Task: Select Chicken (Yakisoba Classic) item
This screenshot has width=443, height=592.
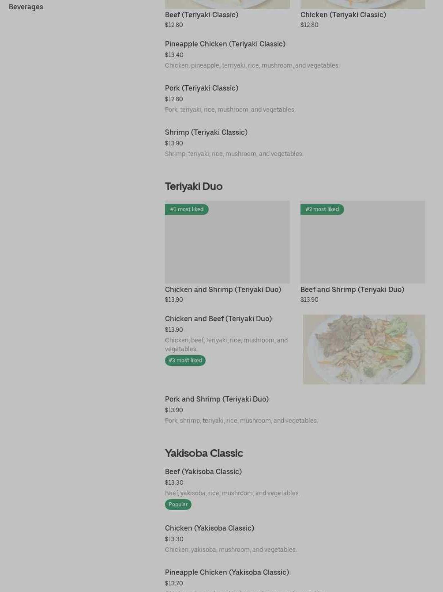Action: pyautogui.click(x=209, y=528)
